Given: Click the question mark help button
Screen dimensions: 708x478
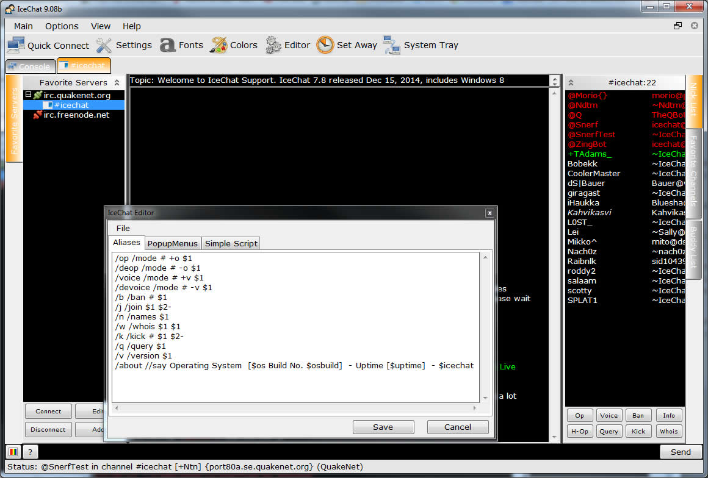Looking at the screenshot, I should [30, 451].
